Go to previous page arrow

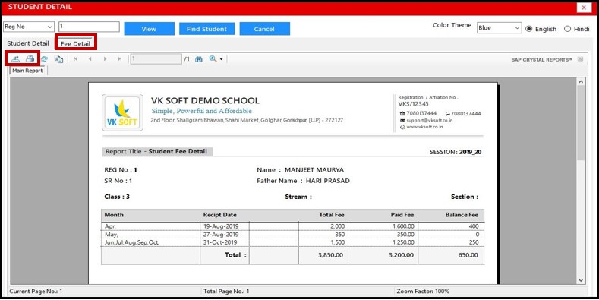point(90,58)
